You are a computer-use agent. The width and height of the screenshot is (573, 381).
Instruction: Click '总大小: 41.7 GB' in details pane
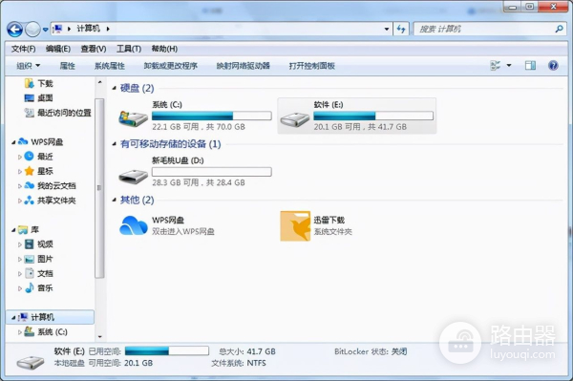[x=247, y=351]
